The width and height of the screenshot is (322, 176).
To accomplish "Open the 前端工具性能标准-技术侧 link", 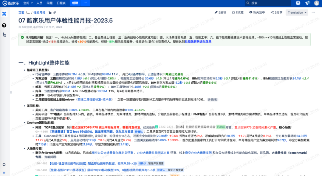I will [95, 99].
